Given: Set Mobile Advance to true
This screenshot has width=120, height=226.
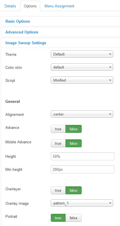Looking at the screenshot, I should [58, 143].
